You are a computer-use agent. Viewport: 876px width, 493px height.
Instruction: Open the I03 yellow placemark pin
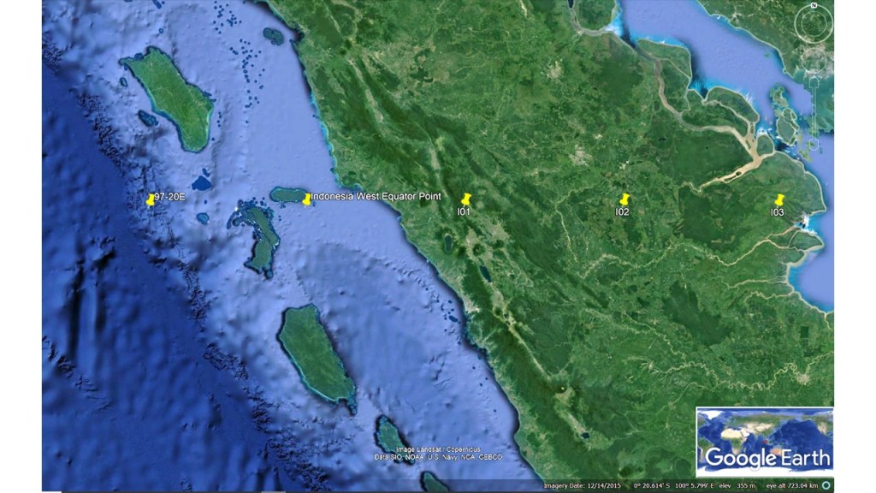coord(778,199)
